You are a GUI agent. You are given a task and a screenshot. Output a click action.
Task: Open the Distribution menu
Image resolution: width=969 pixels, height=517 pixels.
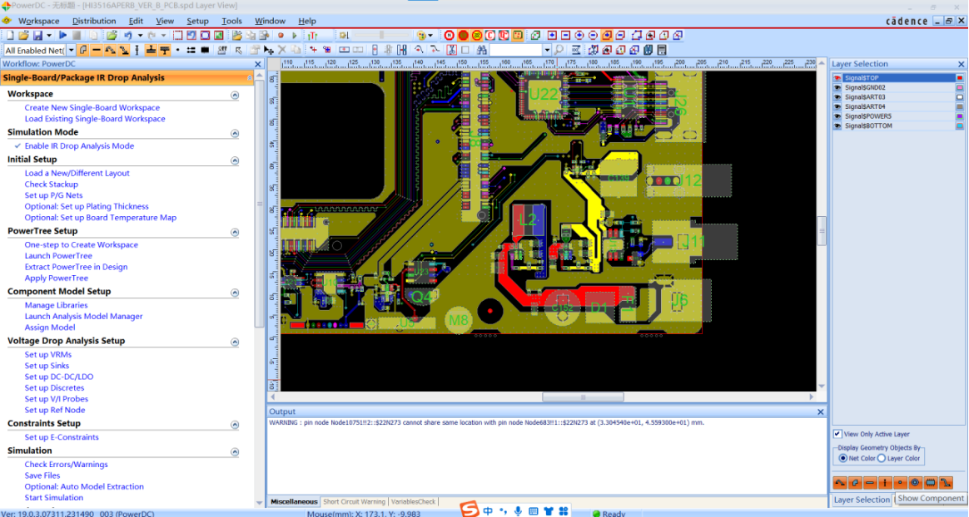point(94,21)
